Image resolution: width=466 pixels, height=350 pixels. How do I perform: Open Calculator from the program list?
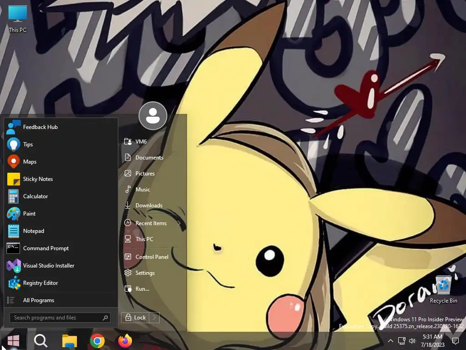61,196
